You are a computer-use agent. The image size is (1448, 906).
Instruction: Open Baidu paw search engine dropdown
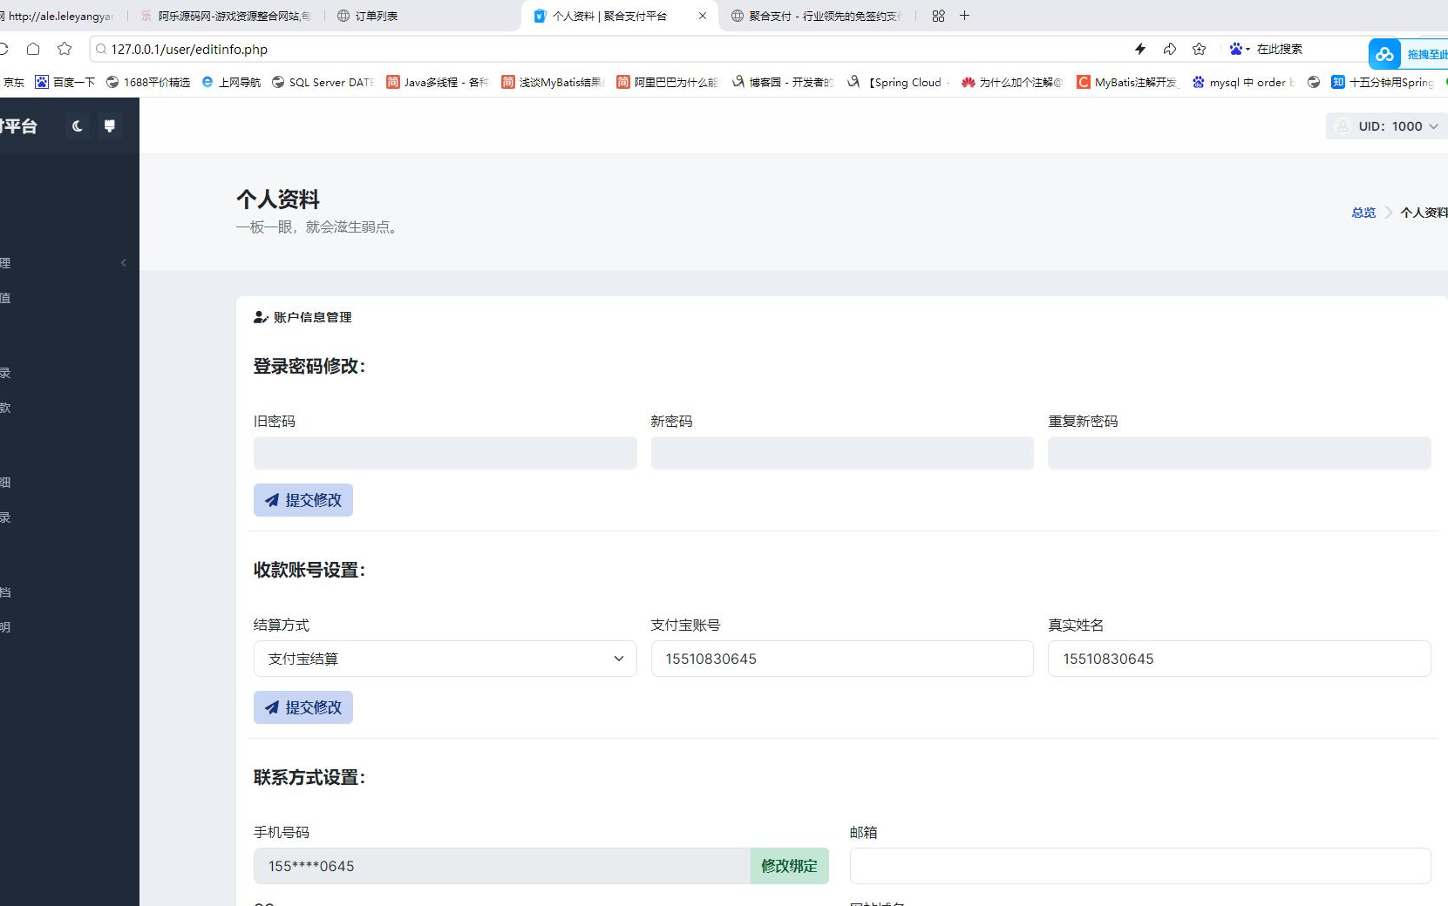point(1240,49)
